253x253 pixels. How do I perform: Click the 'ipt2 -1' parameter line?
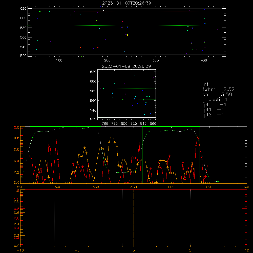pos(213,115)
